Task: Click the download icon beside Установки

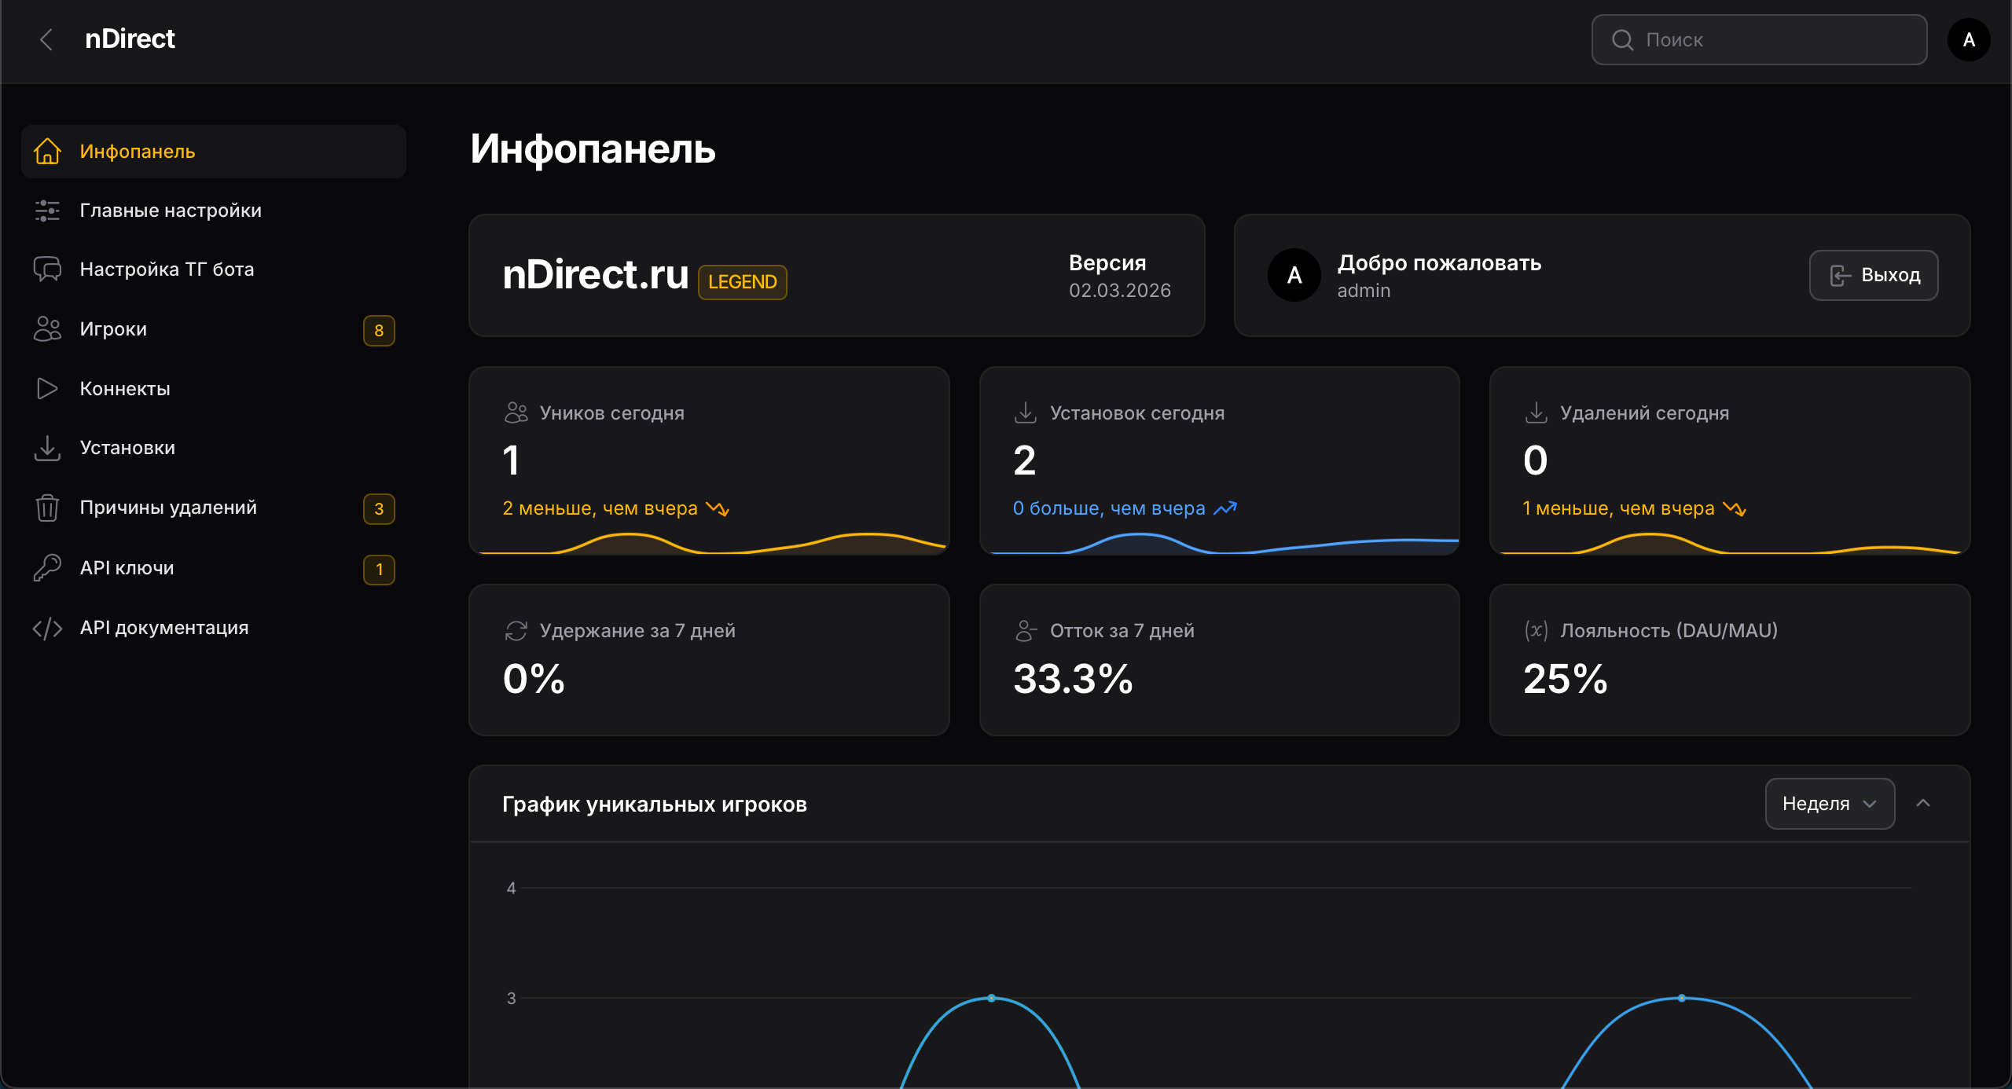Action: [48, 448]
